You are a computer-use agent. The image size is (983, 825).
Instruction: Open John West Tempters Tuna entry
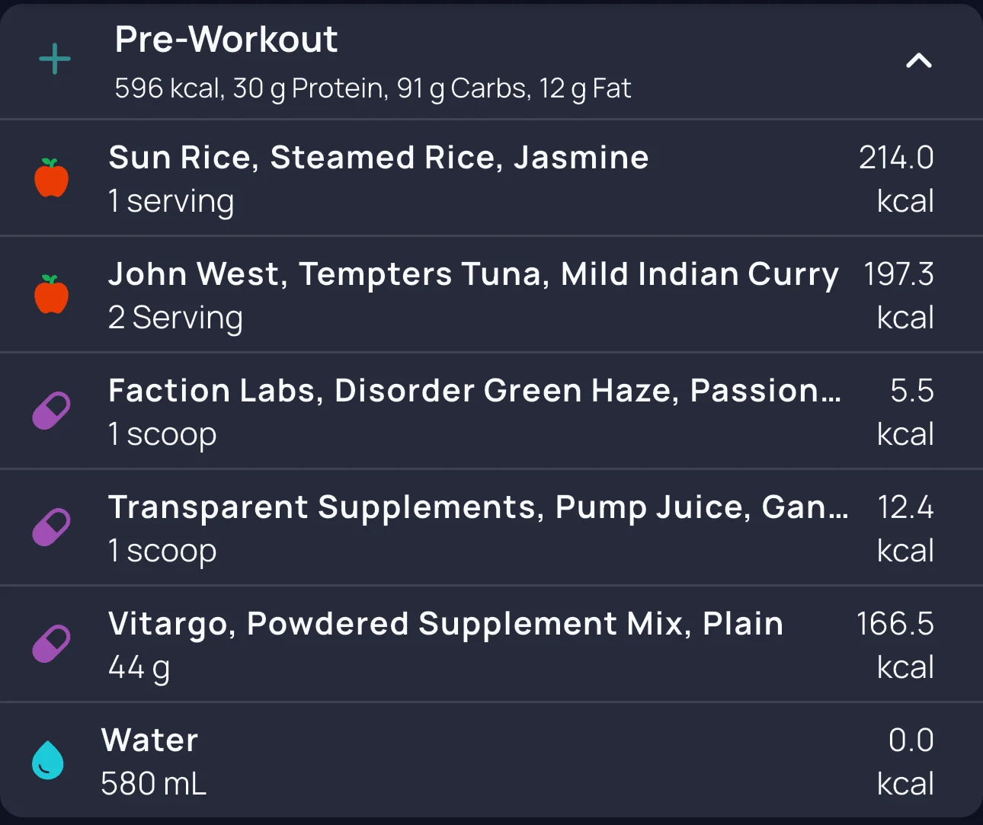point(472,274)
